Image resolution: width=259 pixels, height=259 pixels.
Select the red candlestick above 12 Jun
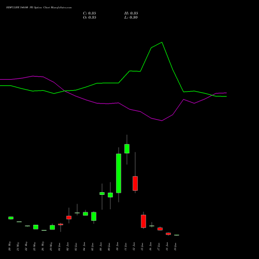(135, 183)
